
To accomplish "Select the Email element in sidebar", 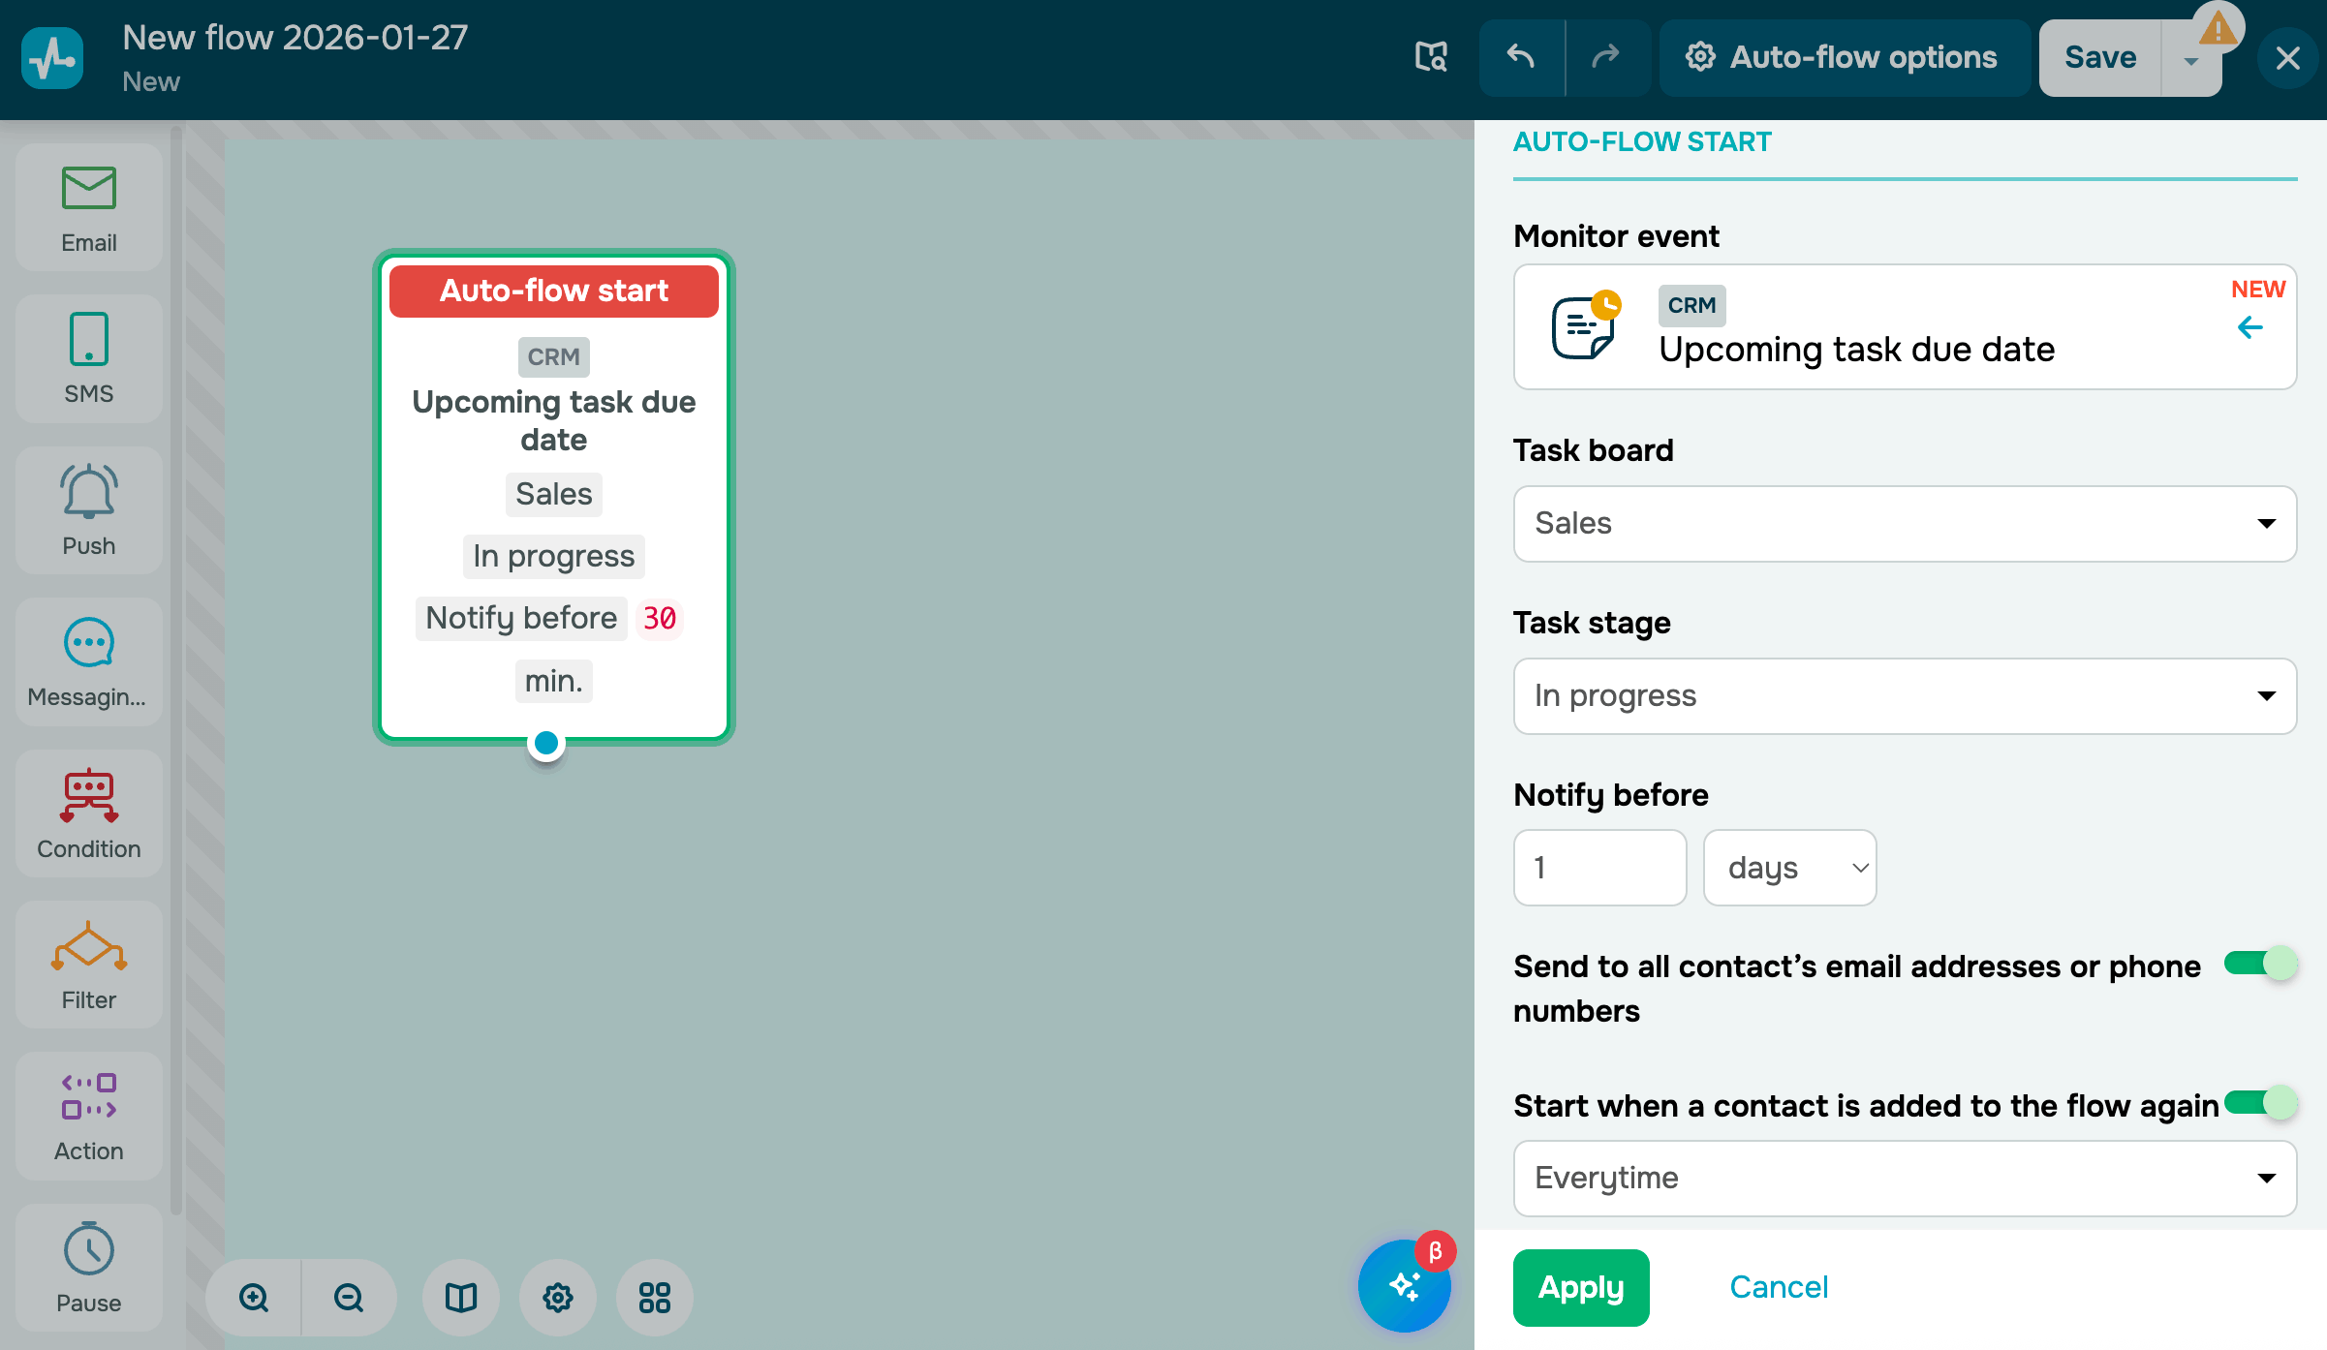I will point(88,207).
